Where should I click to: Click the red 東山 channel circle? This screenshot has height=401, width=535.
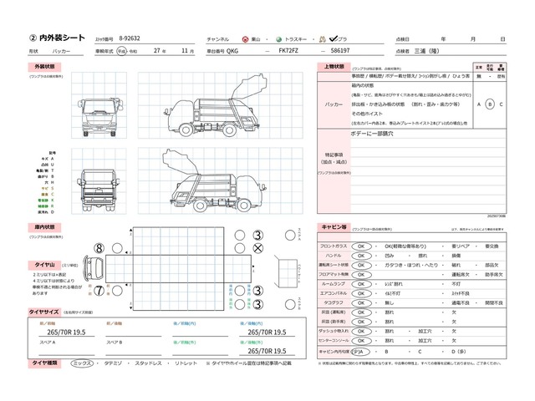[244, 39]
